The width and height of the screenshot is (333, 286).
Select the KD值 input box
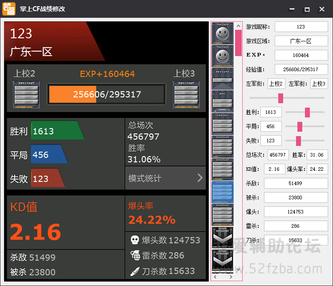(274, 169)
